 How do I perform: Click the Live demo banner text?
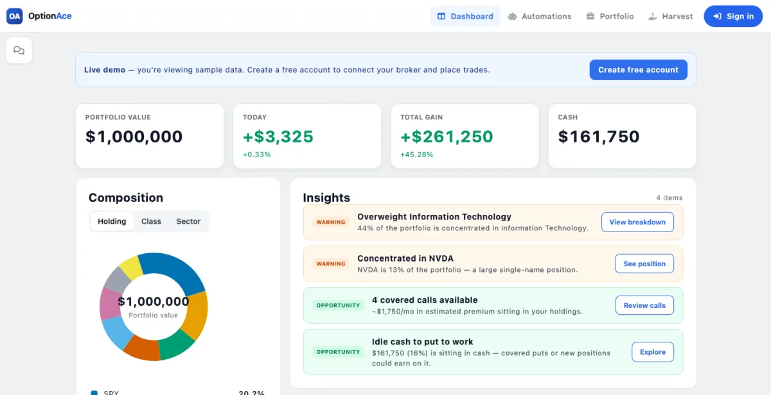pos(287,70)
